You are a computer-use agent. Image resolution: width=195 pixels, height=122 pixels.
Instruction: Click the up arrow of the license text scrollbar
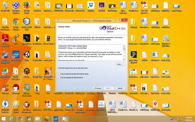coord(124,46)
